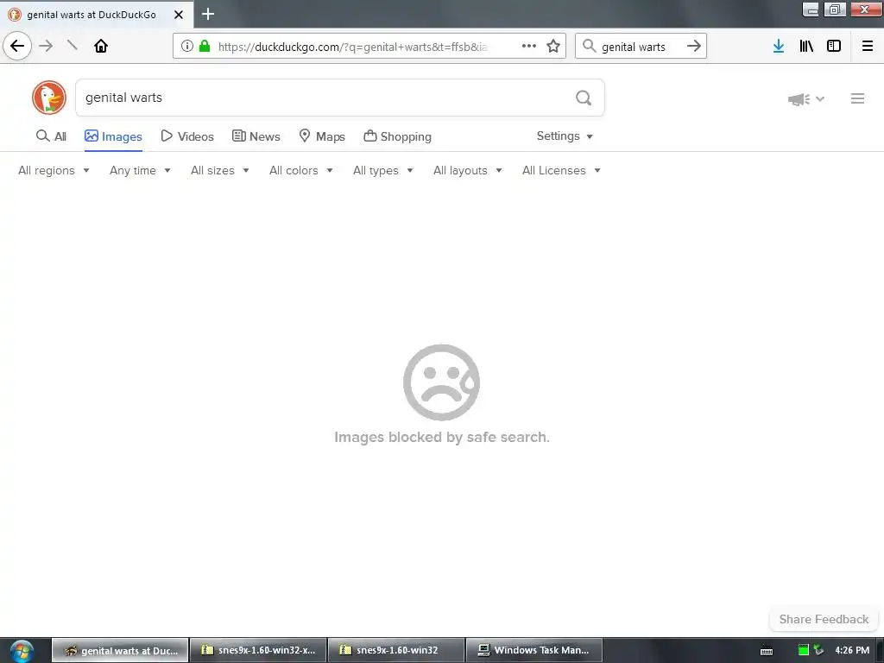Click the keyboard icon in system tray

(767, 651)
